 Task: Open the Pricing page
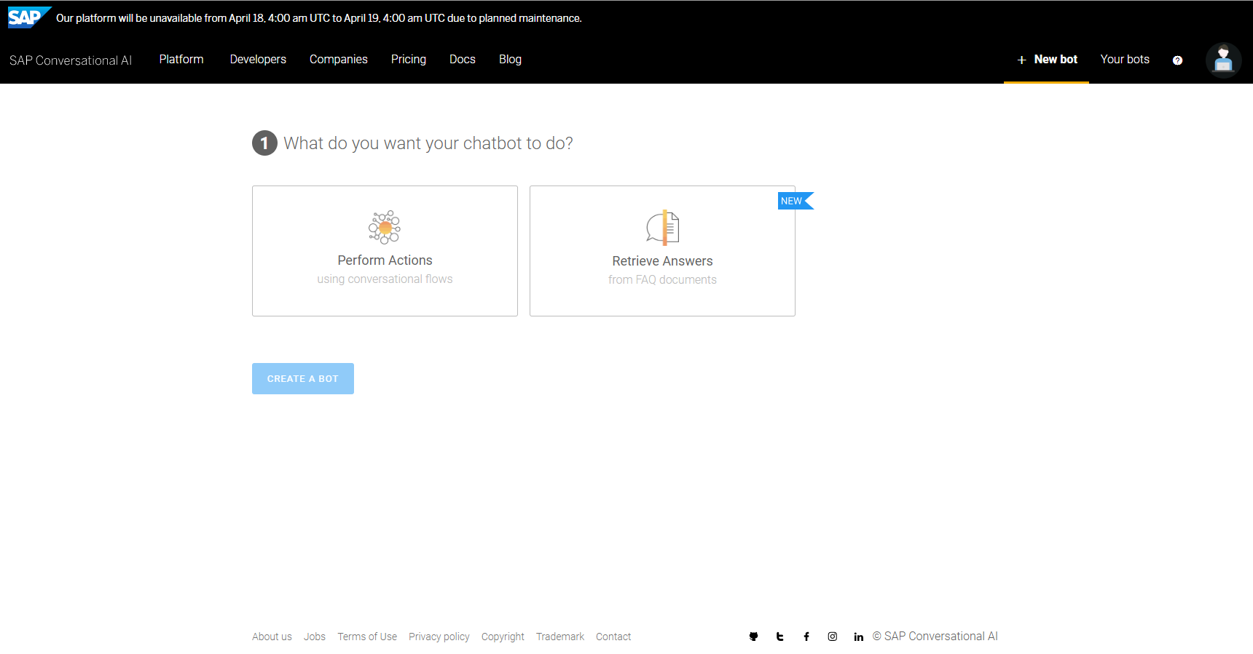pyautogui.click(x=409, y=59)
